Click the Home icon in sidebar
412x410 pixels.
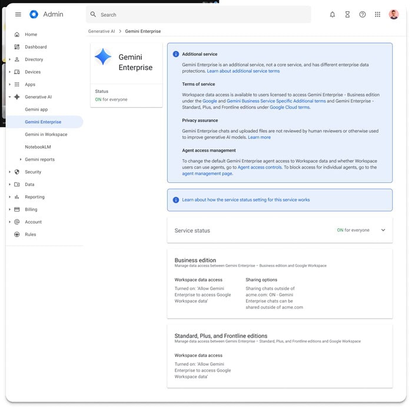[17, 35]
